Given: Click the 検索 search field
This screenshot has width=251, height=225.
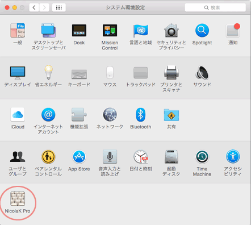Looking at the screenshot, I should pos(215,7).
